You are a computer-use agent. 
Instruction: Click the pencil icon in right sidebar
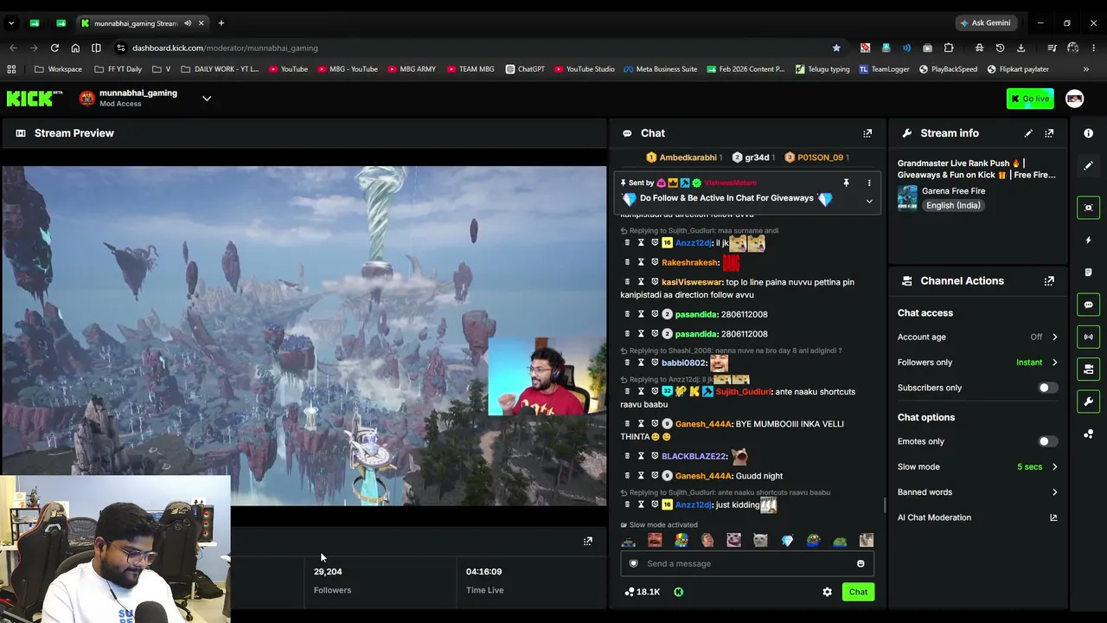pyautogui.click(x=1089, y=165)
